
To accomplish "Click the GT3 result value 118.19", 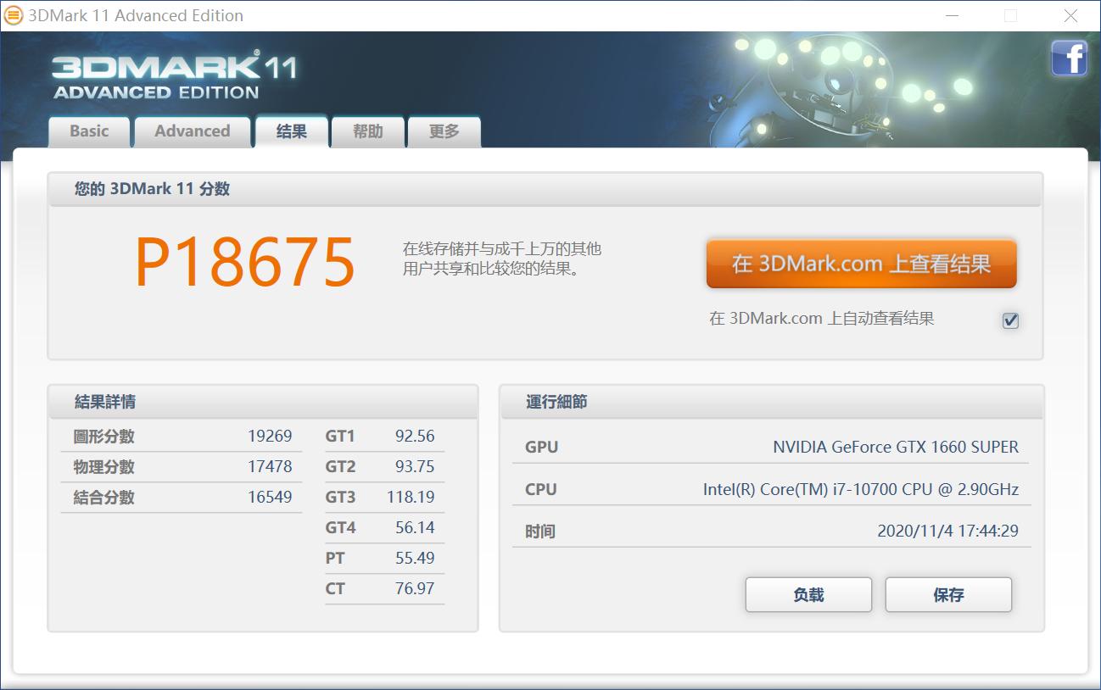I will (x=411, y=497).
